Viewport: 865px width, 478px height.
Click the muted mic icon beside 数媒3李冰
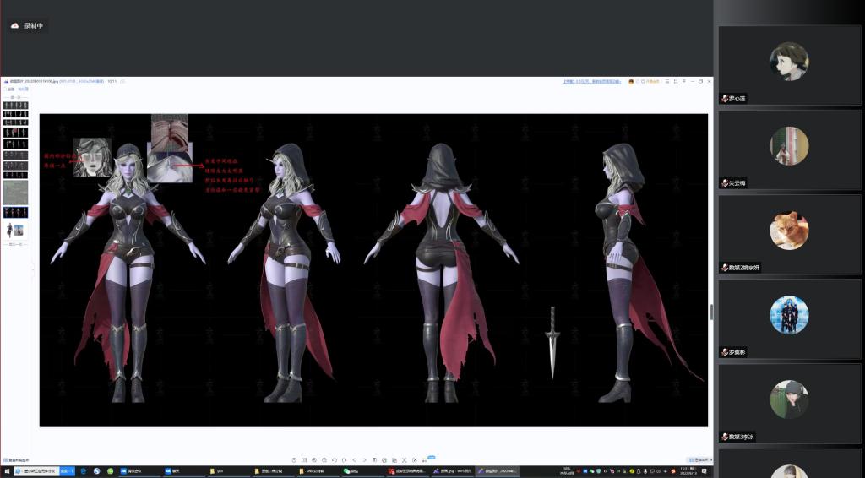[725, 437]
